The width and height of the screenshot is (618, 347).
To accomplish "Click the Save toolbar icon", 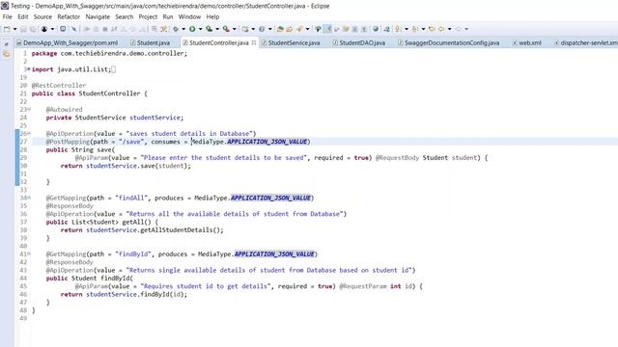I will coord(23,29).
